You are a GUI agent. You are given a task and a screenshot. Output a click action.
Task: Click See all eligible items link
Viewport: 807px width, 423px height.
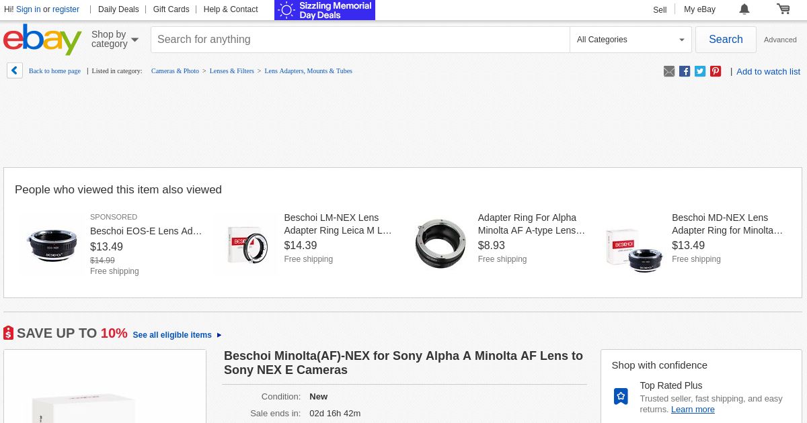pos(172,335)
